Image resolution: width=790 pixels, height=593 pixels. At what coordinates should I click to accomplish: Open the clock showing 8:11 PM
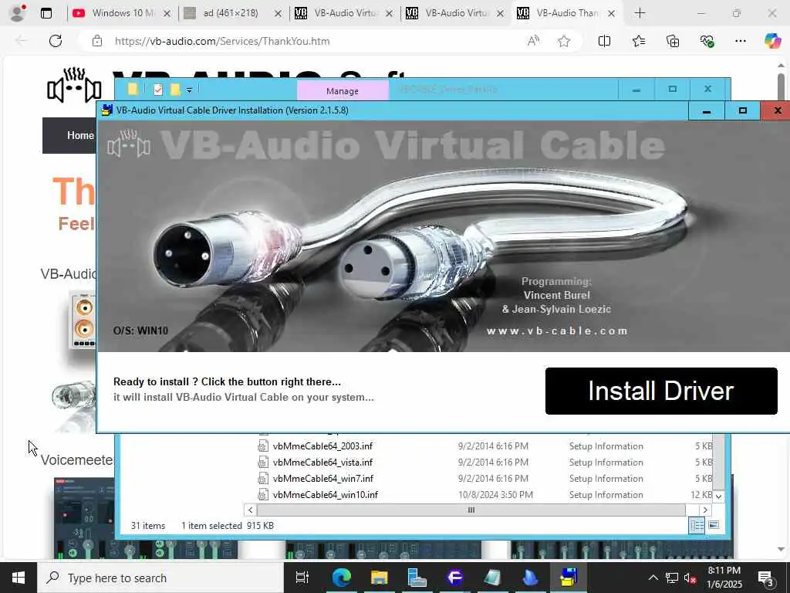[724, 578]
